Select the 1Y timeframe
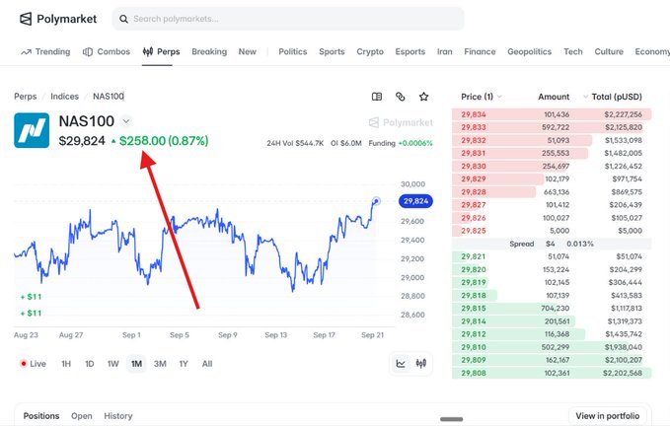Image resolution: width=670 pixels, height=426 pixels. click(x=184, y=364)
